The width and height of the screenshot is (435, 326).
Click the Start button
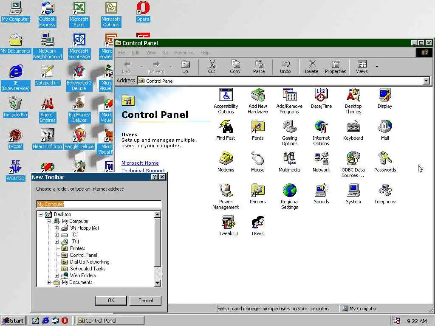[13, 321]
